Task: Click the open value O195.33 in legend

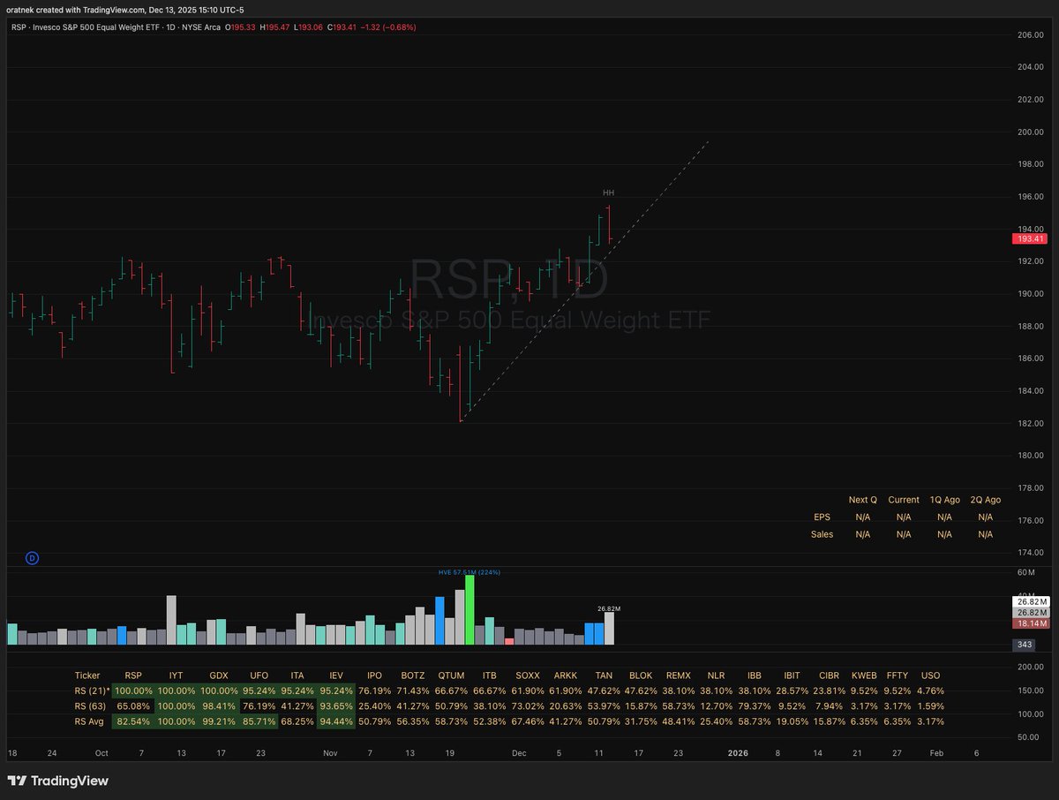Action: [x=241, y=27]
